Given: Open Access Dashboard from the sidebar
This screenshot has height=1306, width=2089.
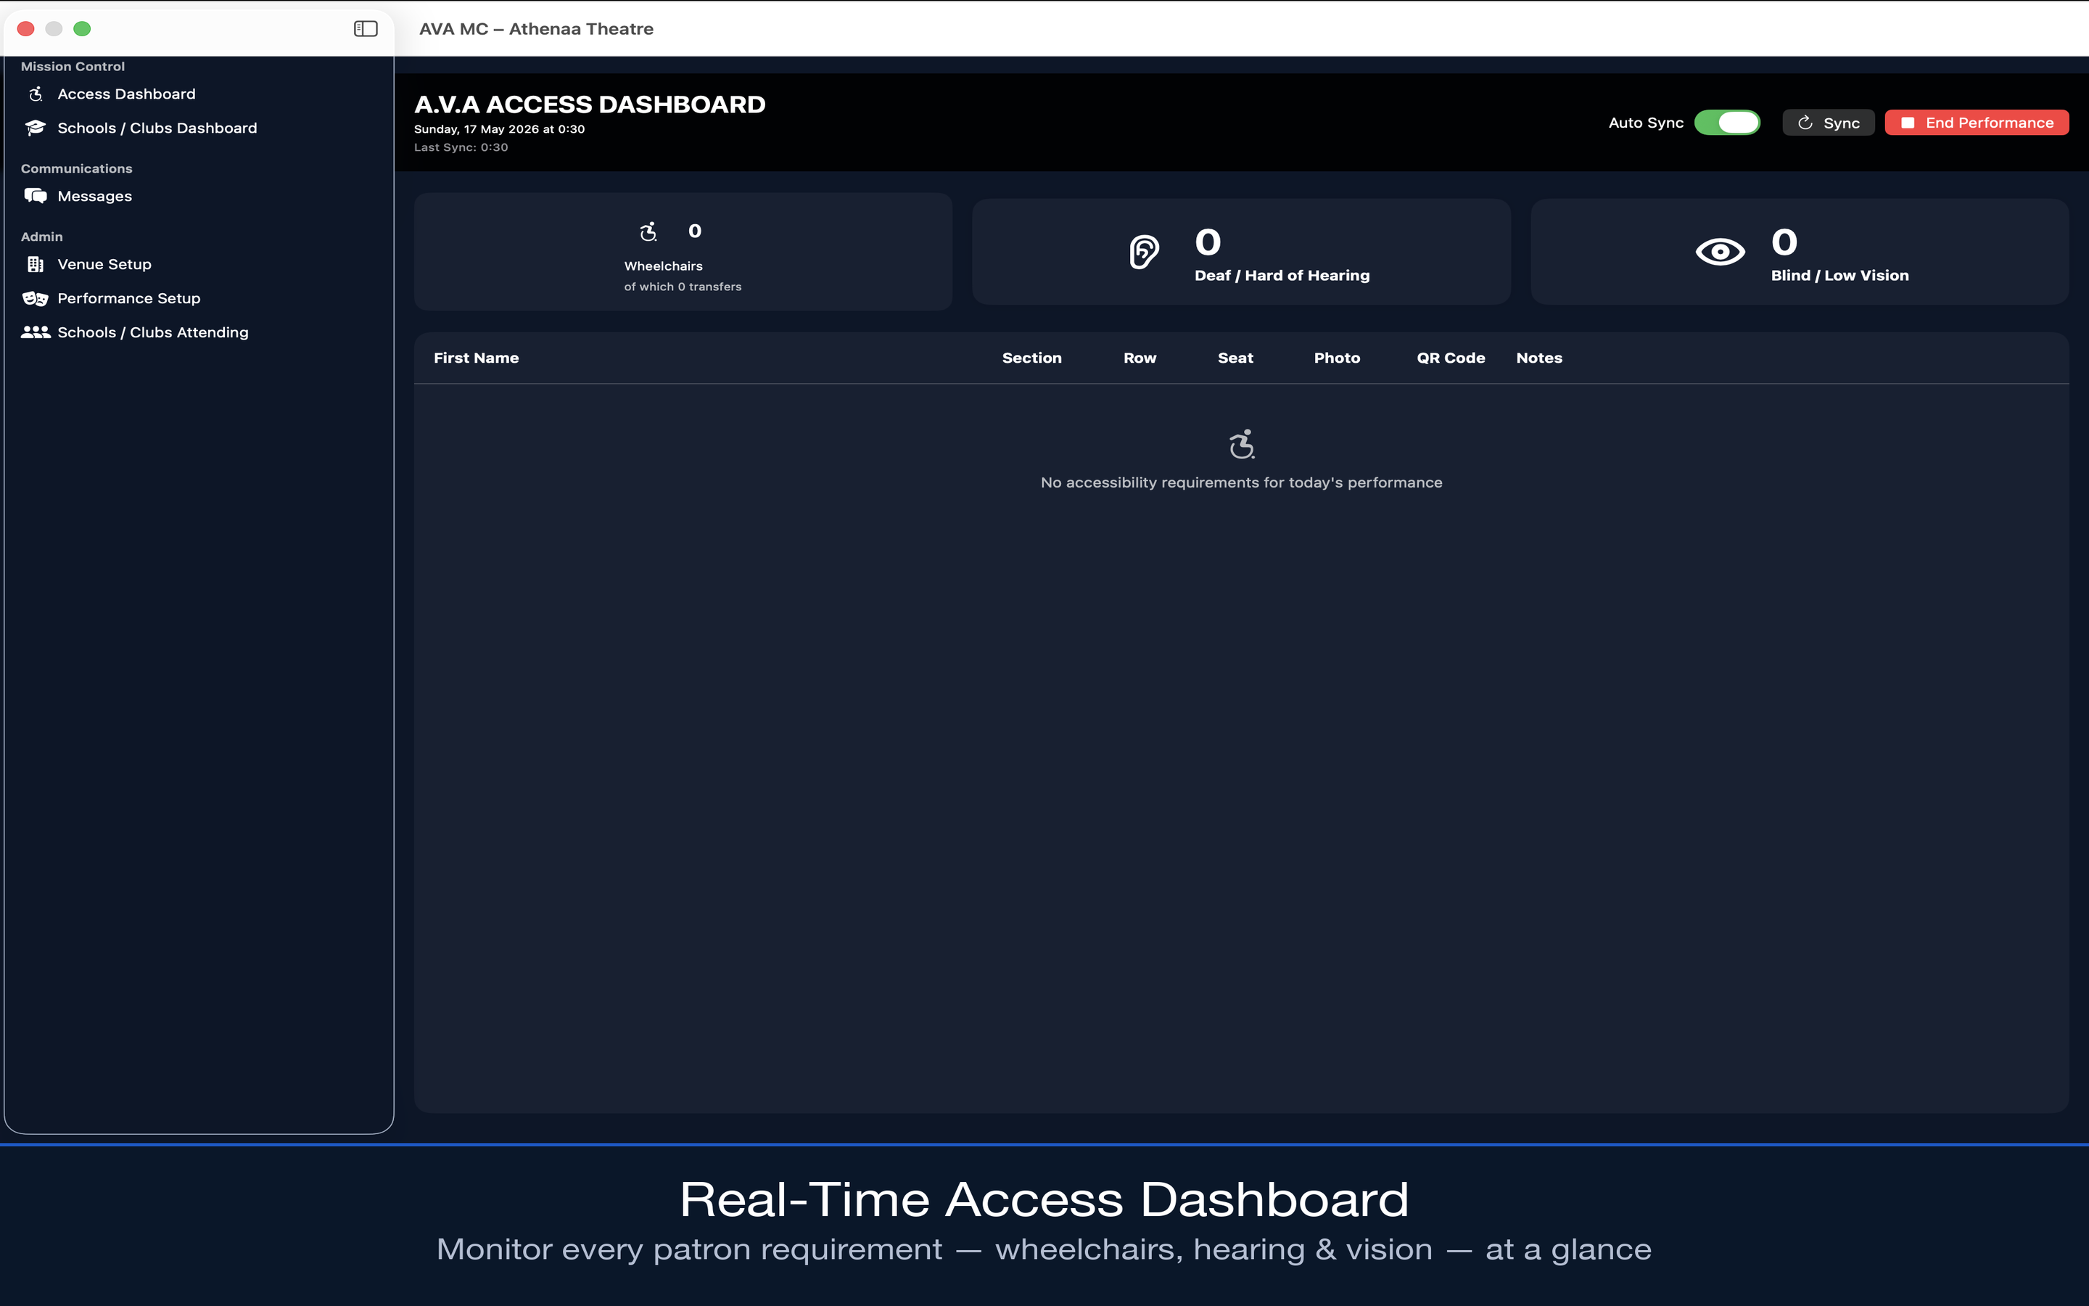Looking at the screenshot, I should pyautogui.click(x=126, y=94).
